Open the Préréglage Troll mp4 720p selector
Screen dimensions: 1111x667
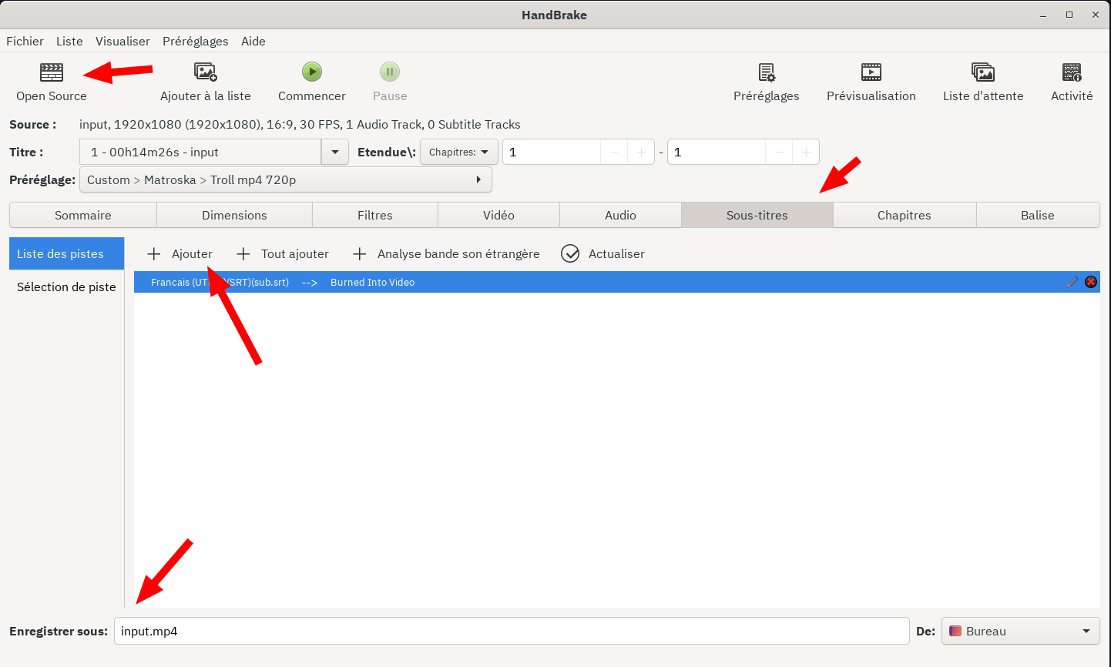coord(285,180)
